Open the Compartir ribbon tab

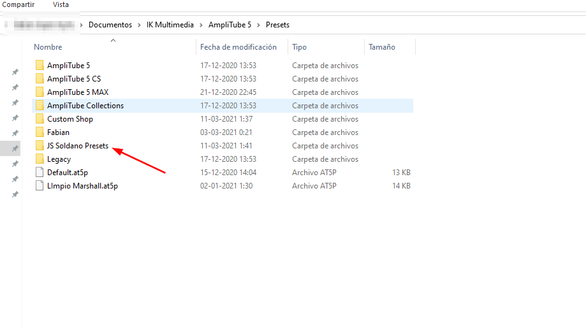(18, 4)
